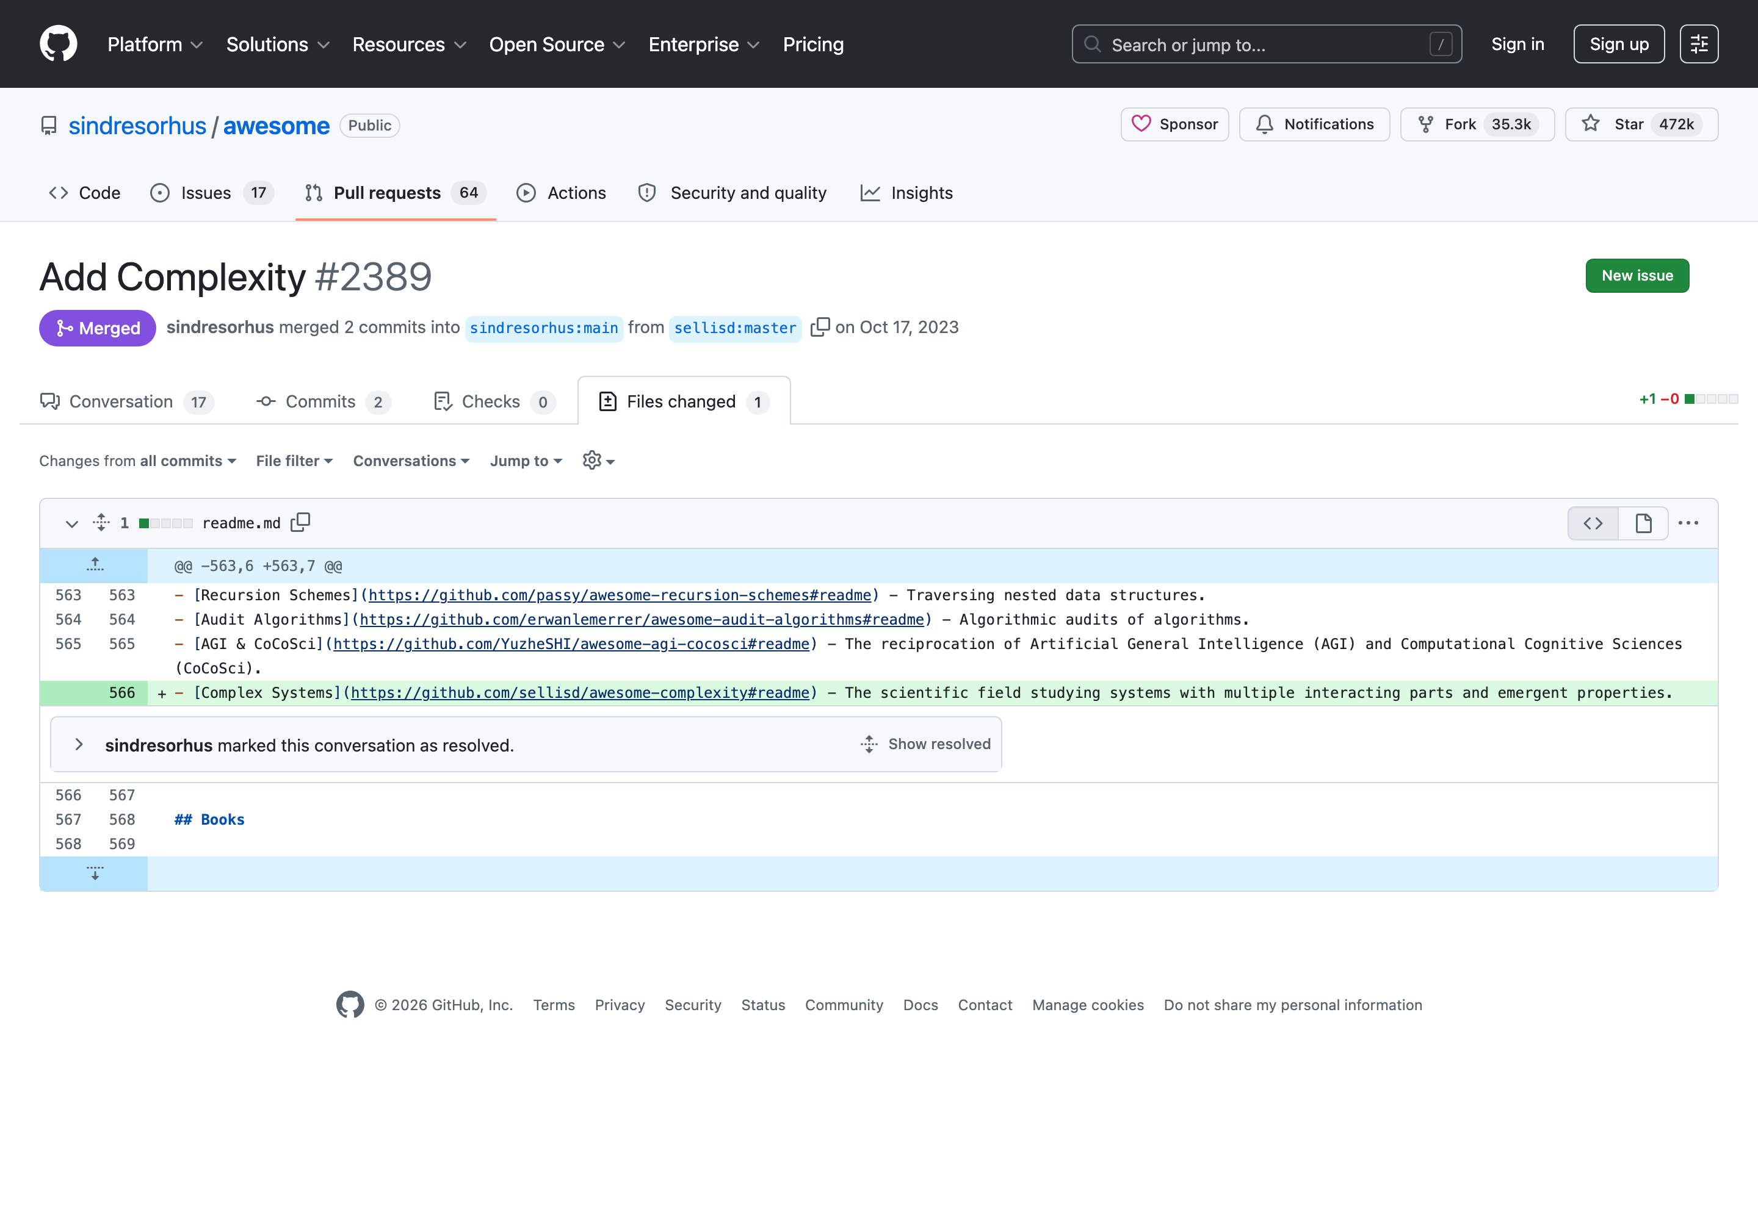The width and height of the screenshot is (1758, 1220).
Task: Select the rich diff view toggle
Action: coord(1643,523)
